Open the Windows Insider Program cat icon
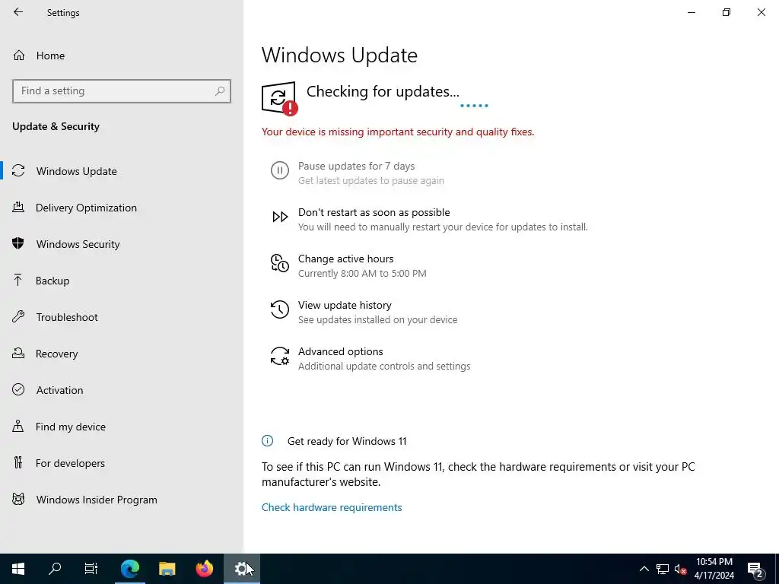Screen dimensions: 779x584 18,500
